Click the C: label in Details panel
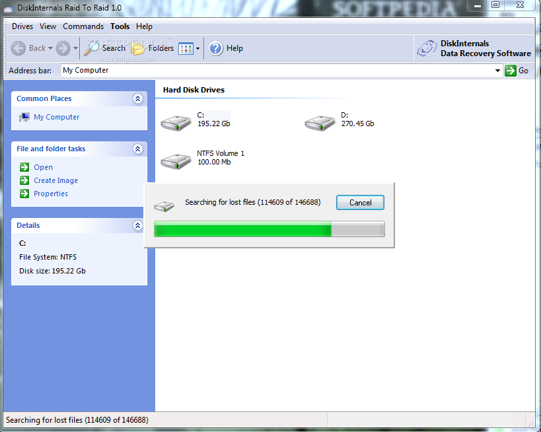 point(22,243)
